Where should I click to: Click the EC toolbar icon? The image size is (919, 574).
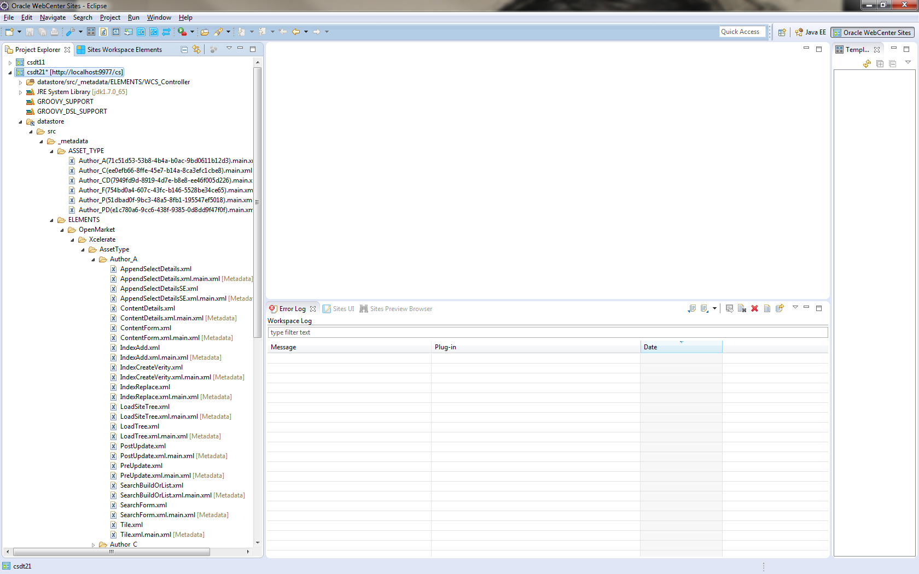(x=141, y=32)
